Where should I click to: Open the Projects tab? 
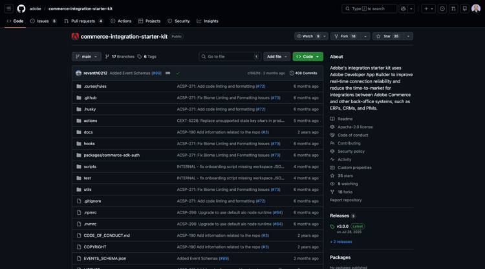coord(149,21)
